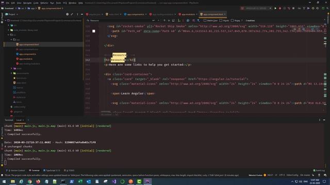The width and height of the screenshot is (330, 185).
Task: Open the Firefox icon on the taskbar
Action: pyautogui.click(x=38, y=181)
